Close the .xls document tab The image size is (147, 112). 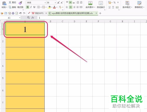pos(96,13)
